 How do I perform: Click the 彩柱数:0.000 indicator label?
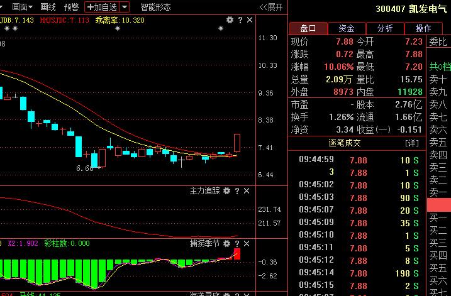tap(67, 243)
